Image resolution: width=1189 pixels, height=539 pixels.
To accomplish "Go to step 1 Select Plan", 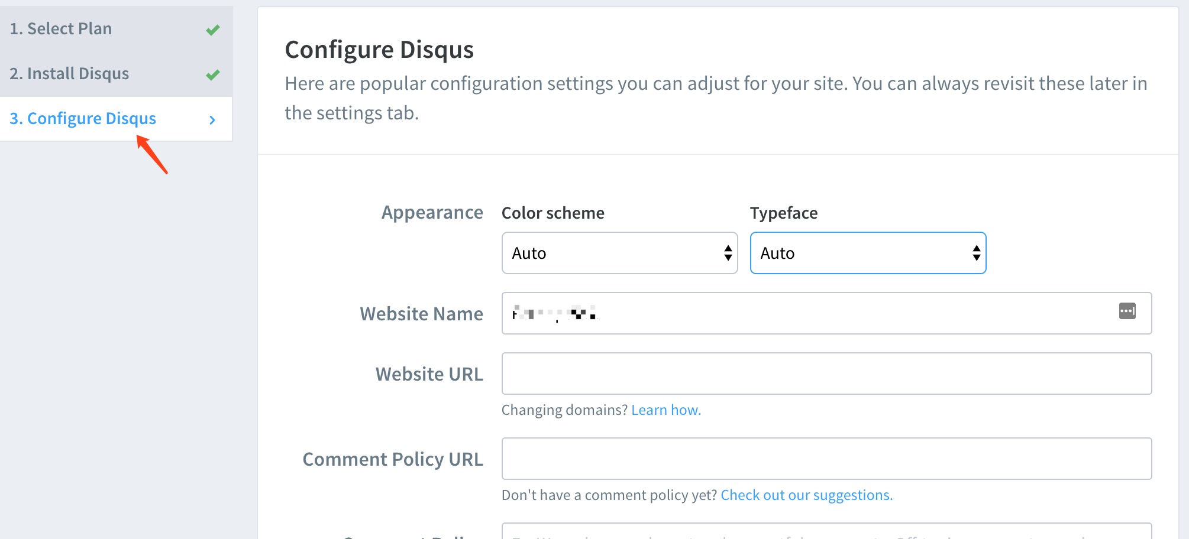I will [61, 29].
